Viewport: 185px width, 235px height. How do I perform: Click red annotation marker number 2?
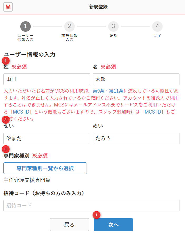coord(6,120)
